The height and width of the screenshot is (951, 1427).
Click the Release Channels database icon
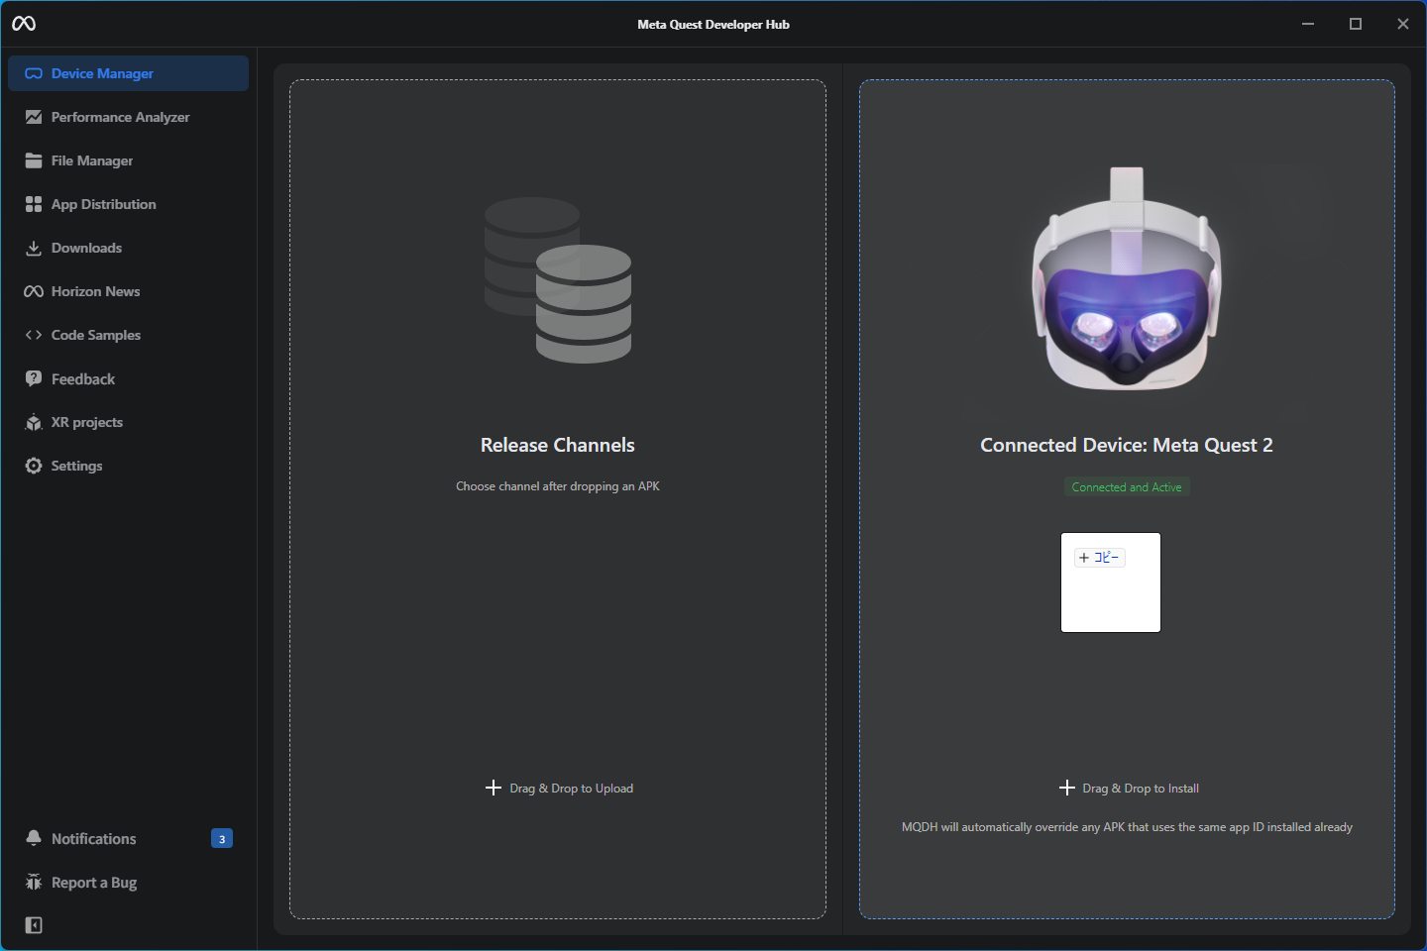point(558,280)
